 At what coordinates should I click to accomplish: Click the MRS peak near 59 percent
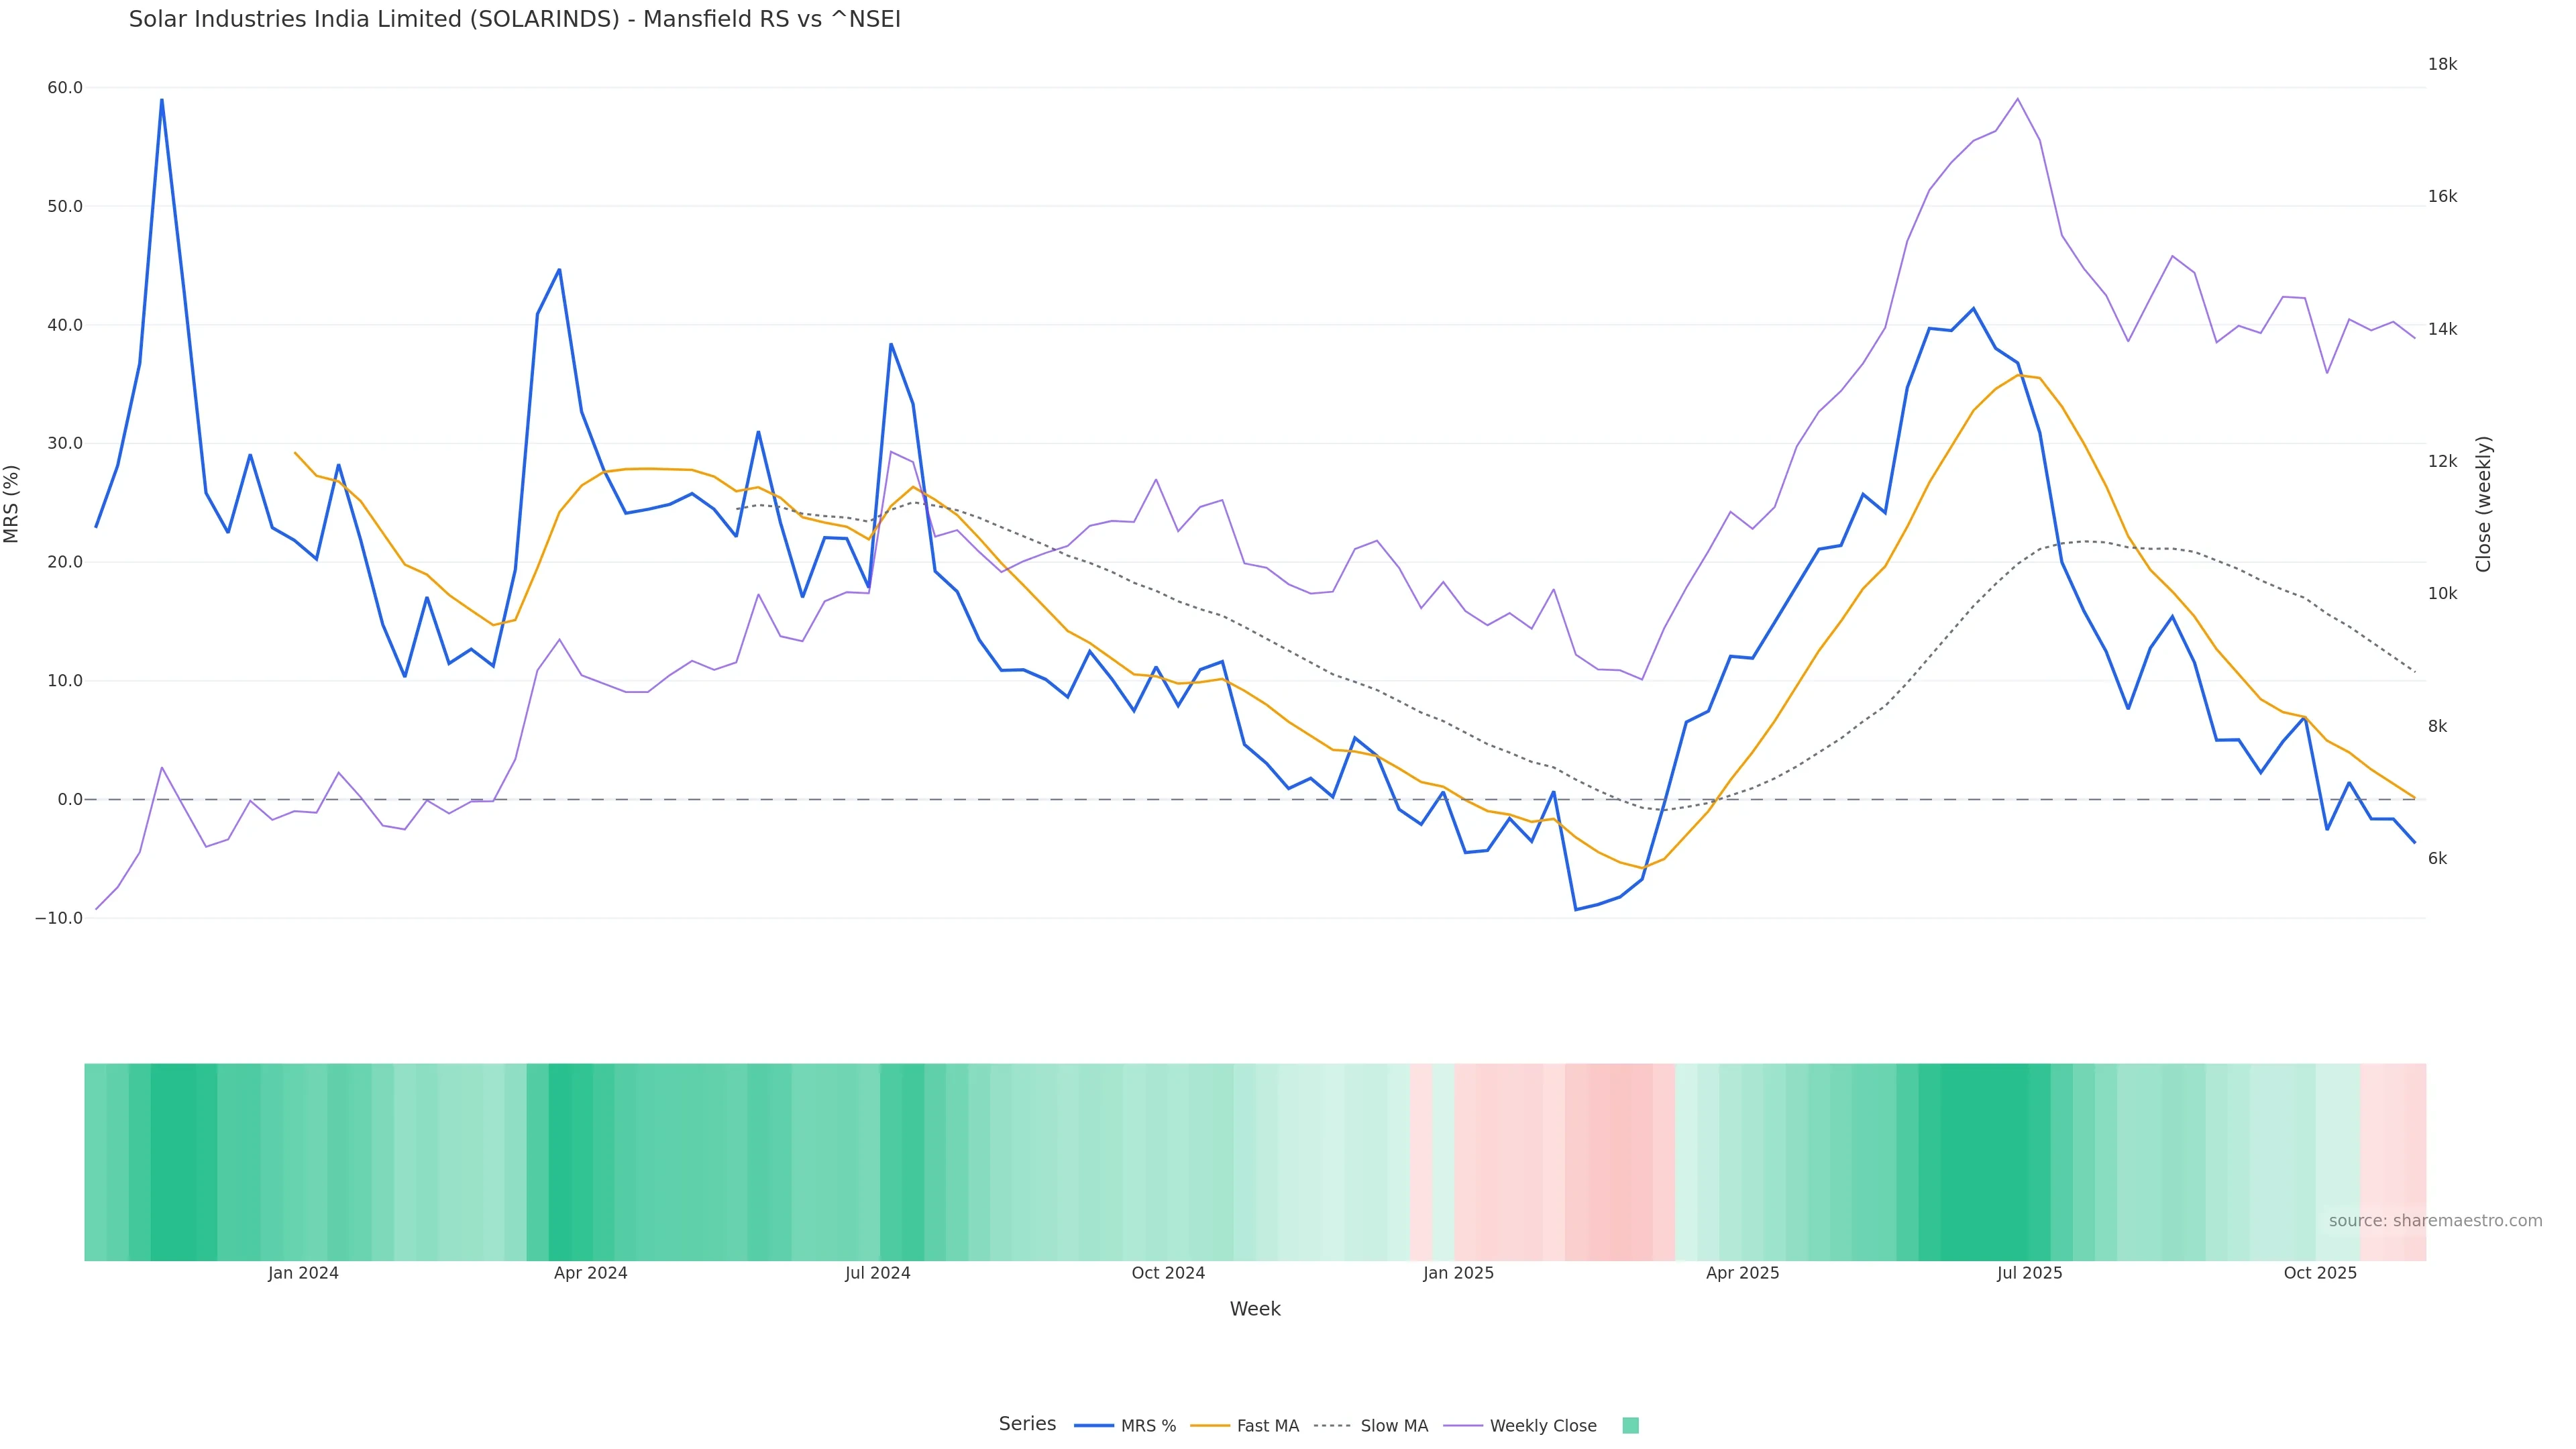pos(162,100)
